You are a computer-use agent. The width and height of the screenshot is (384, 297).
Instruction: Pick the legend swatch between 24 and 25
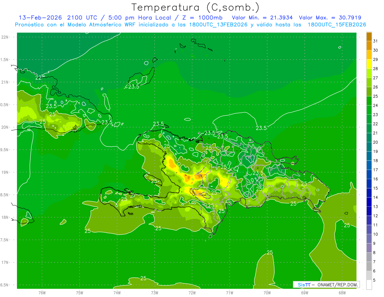(x=369, y=101)
